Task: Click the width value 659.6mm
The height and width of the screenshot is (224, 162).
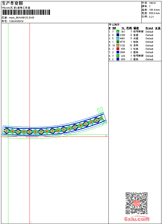Action: click(154, 13)
